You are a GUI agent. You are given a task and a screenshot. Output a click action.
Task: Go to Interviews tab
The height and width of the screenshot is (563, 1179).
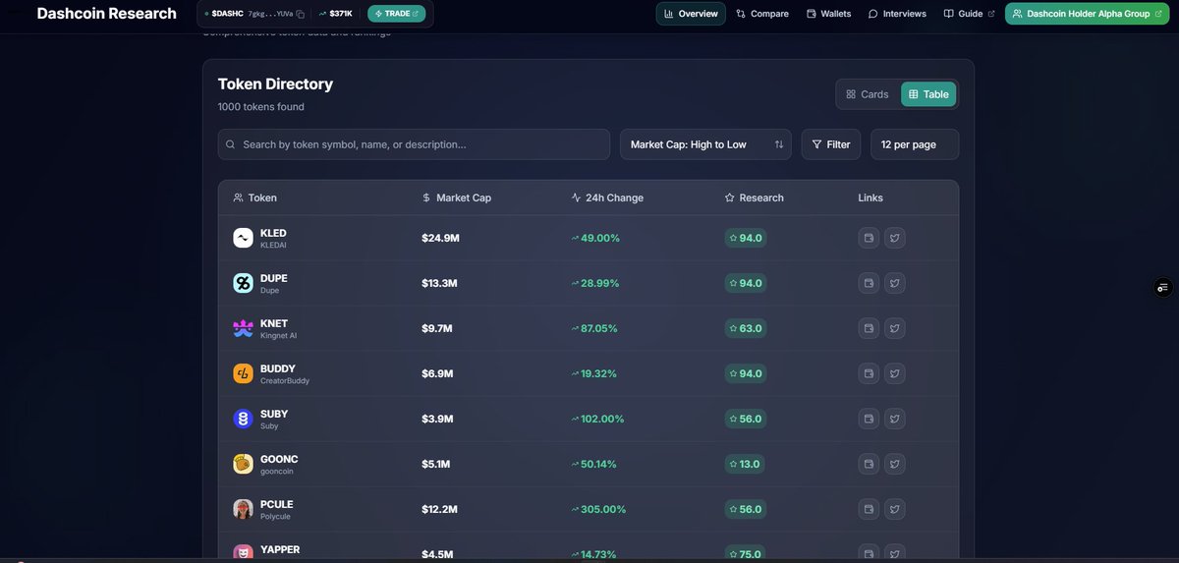(x=898, y=14)
